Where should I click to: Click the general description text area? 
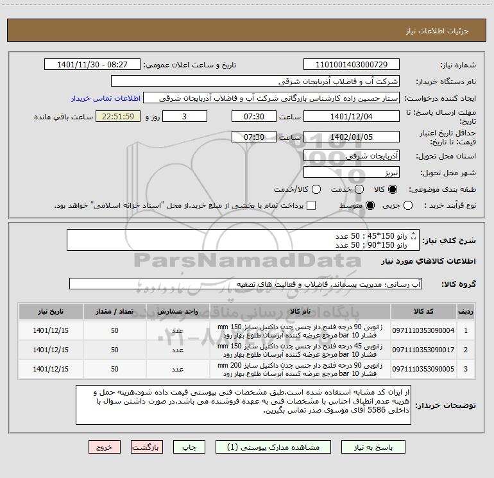[x=243, y=241]
